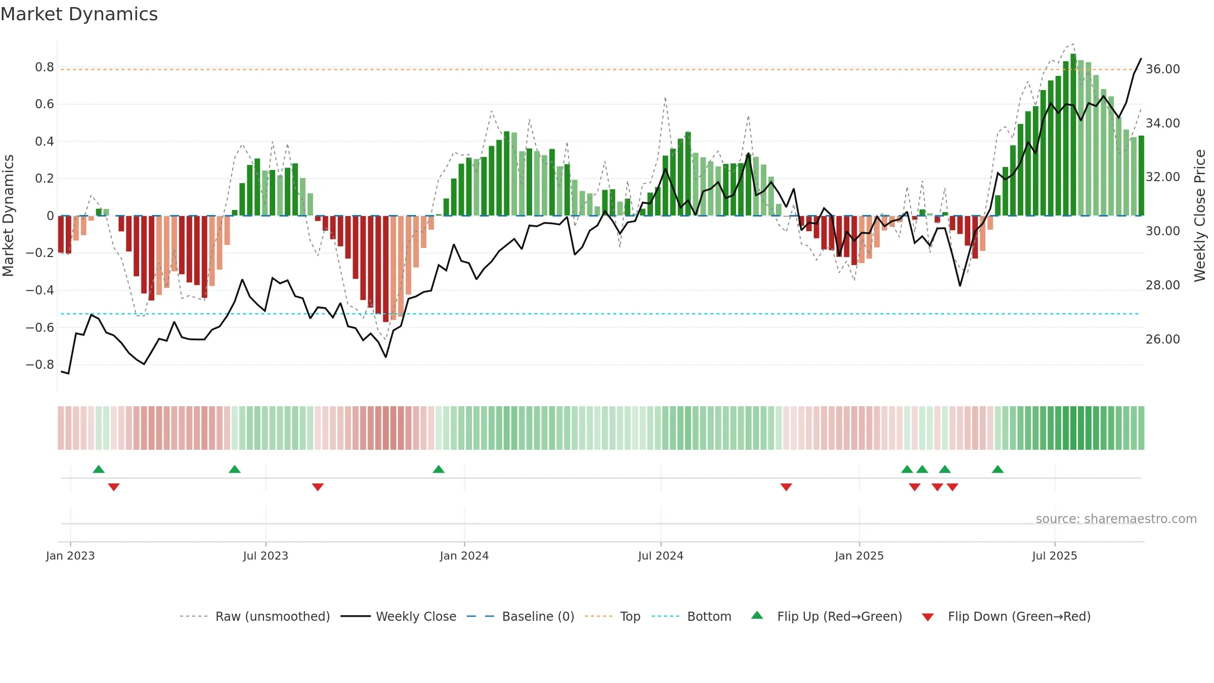Click the chart title Market Dynamics at top
1214x683 pixels.
click(79, 14)
